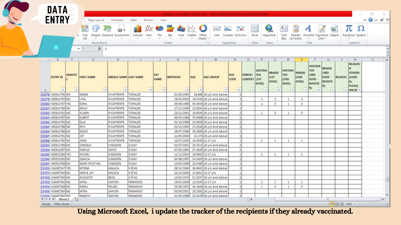Open REASON column filter dropdown
401x225 pixels.
[x=346, y=90]
